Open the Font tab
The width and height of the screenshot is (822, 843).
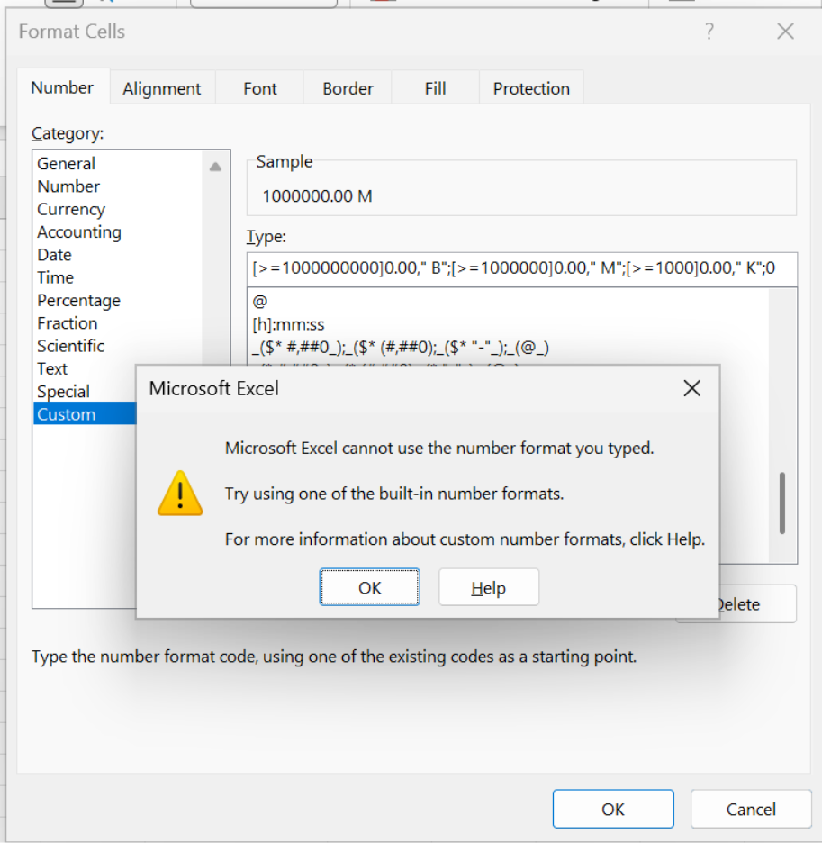(260, 88)
